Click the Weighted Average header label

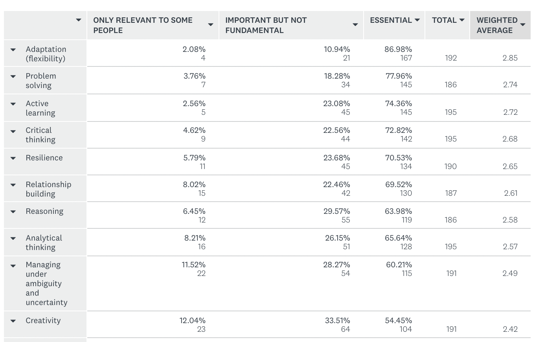[496, 25]
